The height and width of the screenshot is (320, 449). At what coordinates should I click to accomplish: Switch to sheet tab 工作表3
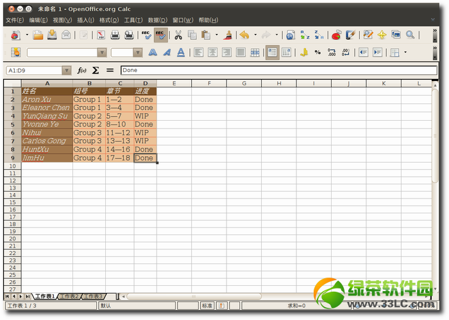tap(93, 296)
